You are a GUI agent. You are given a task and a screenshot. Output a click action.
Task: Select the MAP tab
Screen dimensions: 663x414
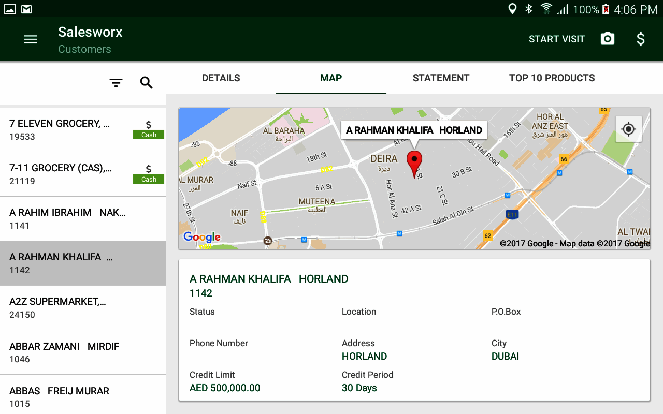point(331,78)
